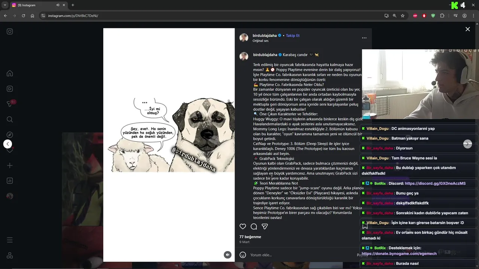Viewport: 479px width, 269px height.
Task: Open birdublajdaha avatar in post header
Action: coord(244,38)
